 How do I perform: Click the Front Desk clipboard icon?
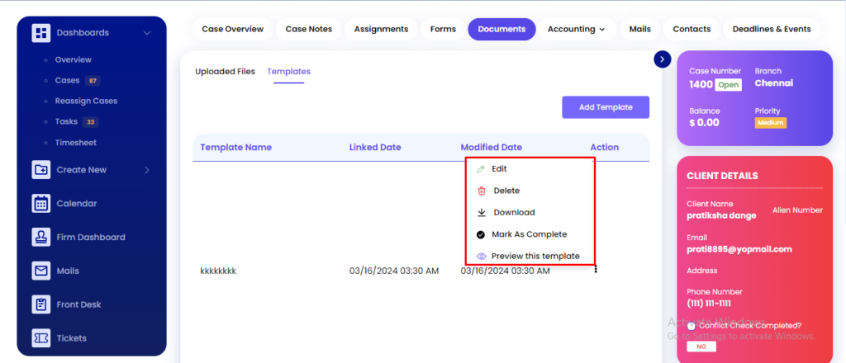coord(41,304)
